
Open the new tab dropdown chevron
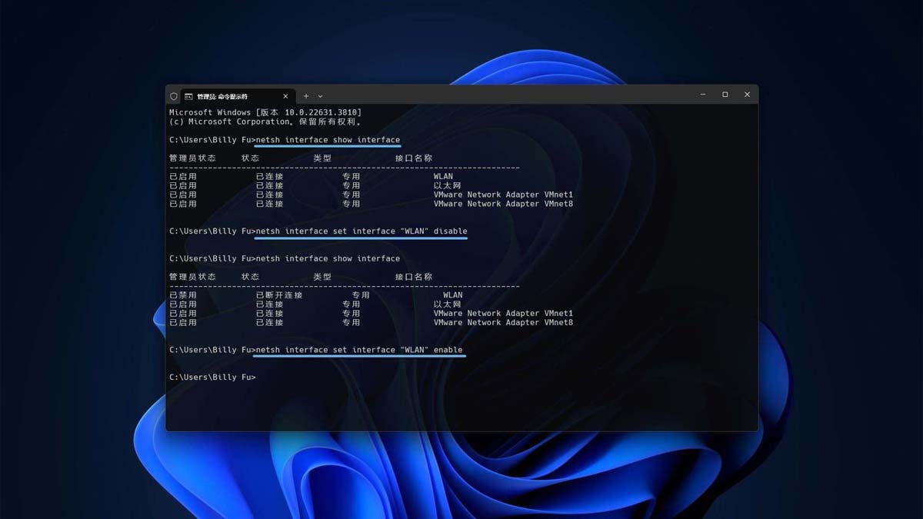pyautogui.click(x=320, y=95)
